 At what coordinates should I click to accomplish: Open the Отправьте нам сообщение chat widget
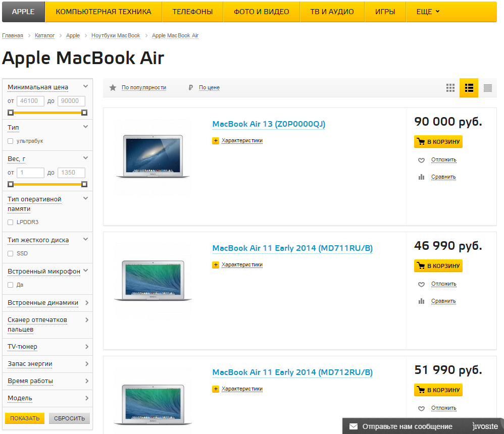pyautogui.click(x=423, y=426)
